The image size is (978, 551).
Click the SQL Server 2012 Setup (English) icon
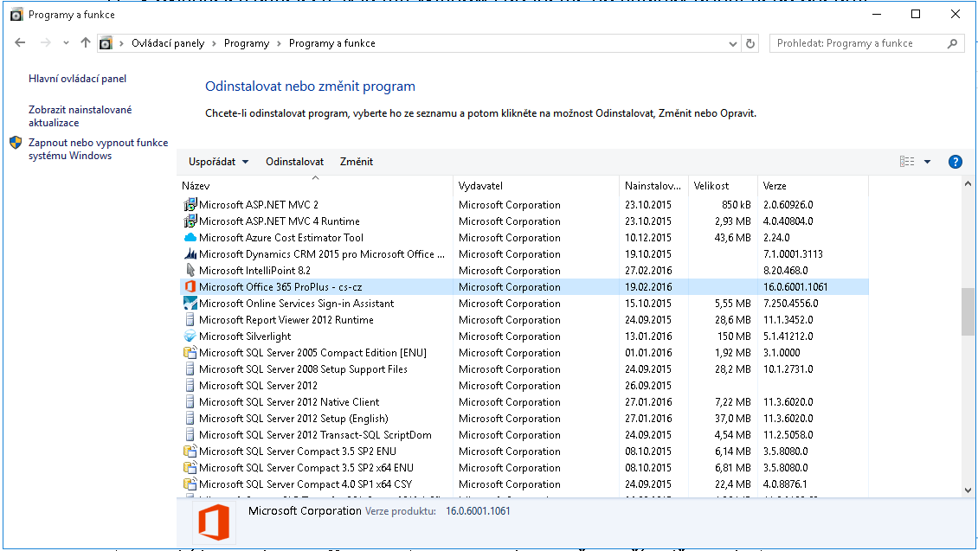tap(190, 419)
